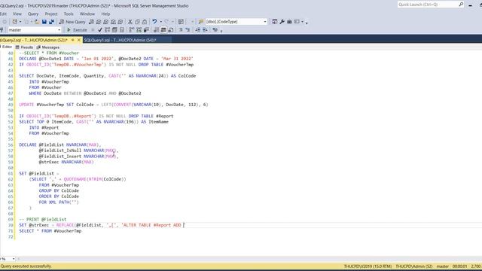Open the Project menu
Screen dimensions: 482x271
tap(51, 14)
